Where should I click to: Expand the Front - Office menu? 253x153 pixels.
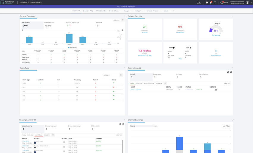click(115, 11)
